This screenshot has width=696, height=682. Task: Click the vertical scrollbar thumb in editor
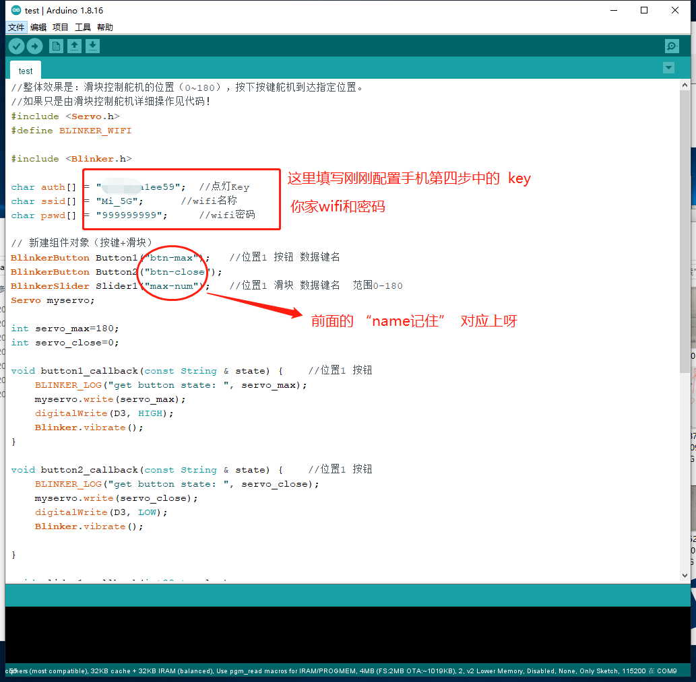click(685, 232)
